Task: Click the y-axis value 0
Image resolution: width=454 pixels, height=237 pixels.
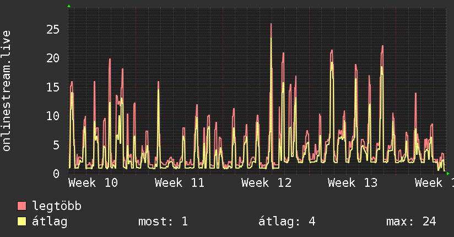Action: pyautogui.click(x=56, y=174)
